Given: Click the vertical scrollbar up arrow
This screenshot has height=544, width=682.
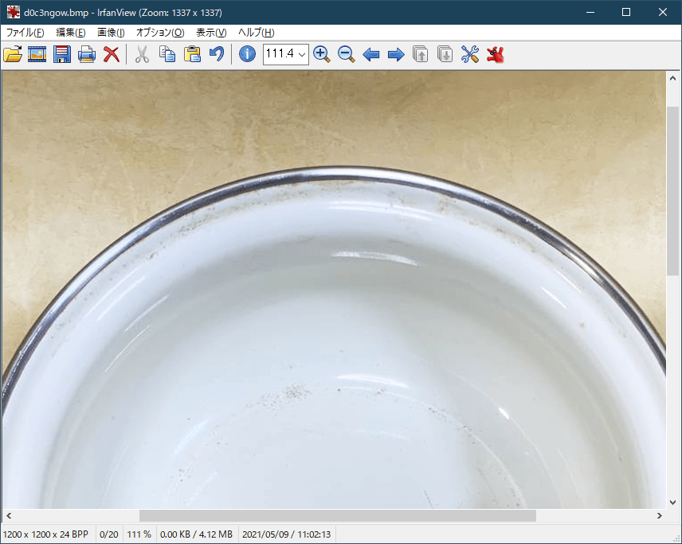Looking at the screenshot, I should tap(673, 78).
